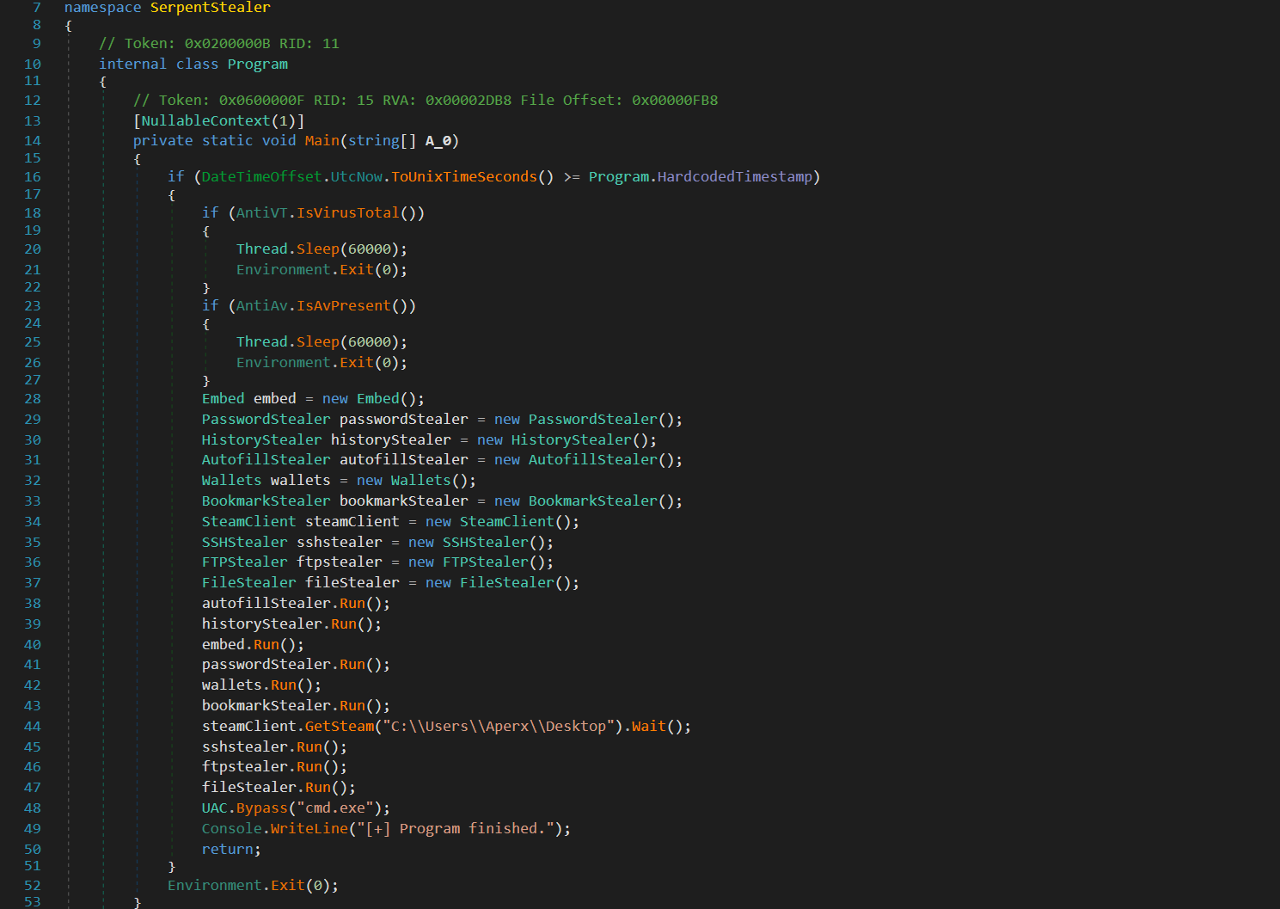Click the UtcNow property on line 16
Screen dimensions: 1280x909
point(357,177)
